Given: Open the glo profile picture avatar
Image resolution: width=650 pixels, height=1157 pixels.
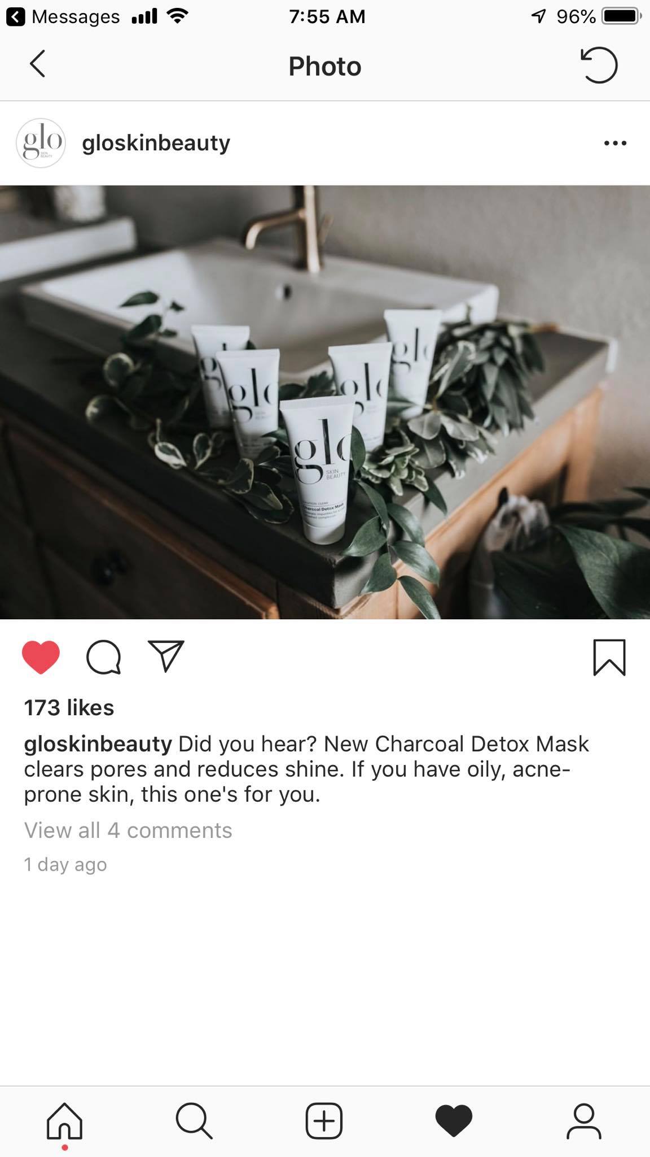Looking at the screenshot, I should (41, 143).
